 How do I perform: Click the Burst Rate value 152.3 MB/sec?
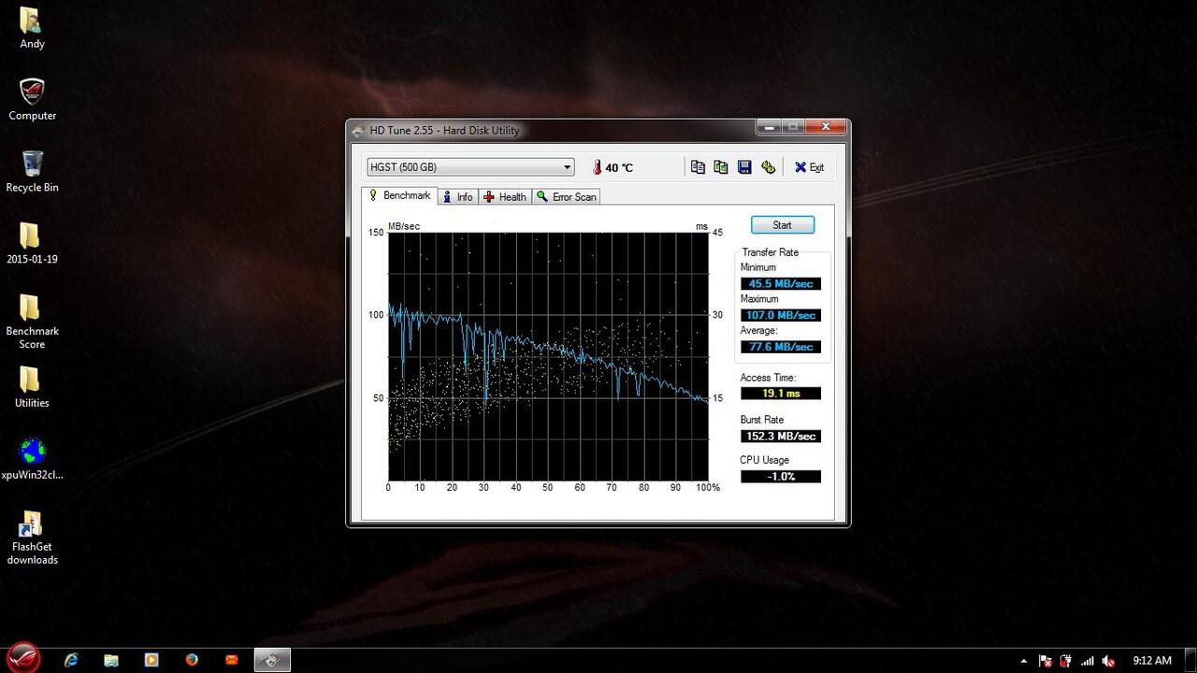click(x=780, y=437)
